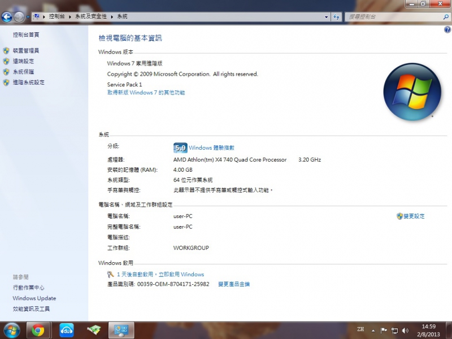Screen dimensions: 452x339
Task: Click 系統及安全性 in the breadcrumb path
Action: click(x=92, y=17)
